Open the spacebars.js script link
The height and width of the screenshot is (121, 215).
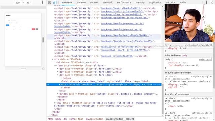pyautogui.click(x=124, y=18)
